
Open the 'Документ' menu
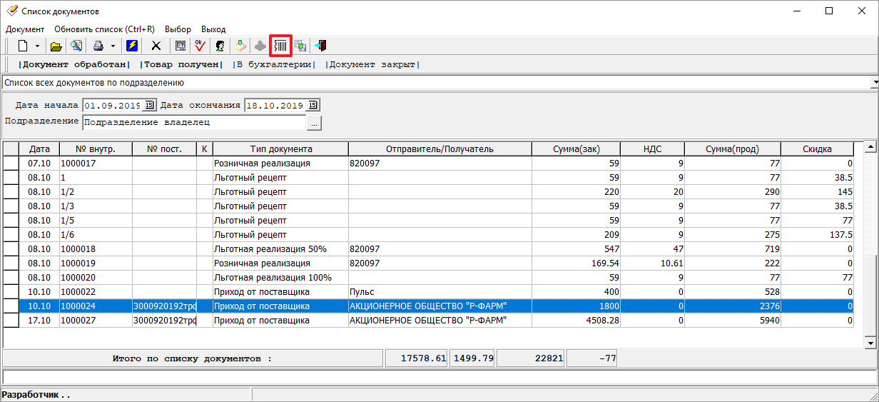pyautogui.click(x=25, y=29)
